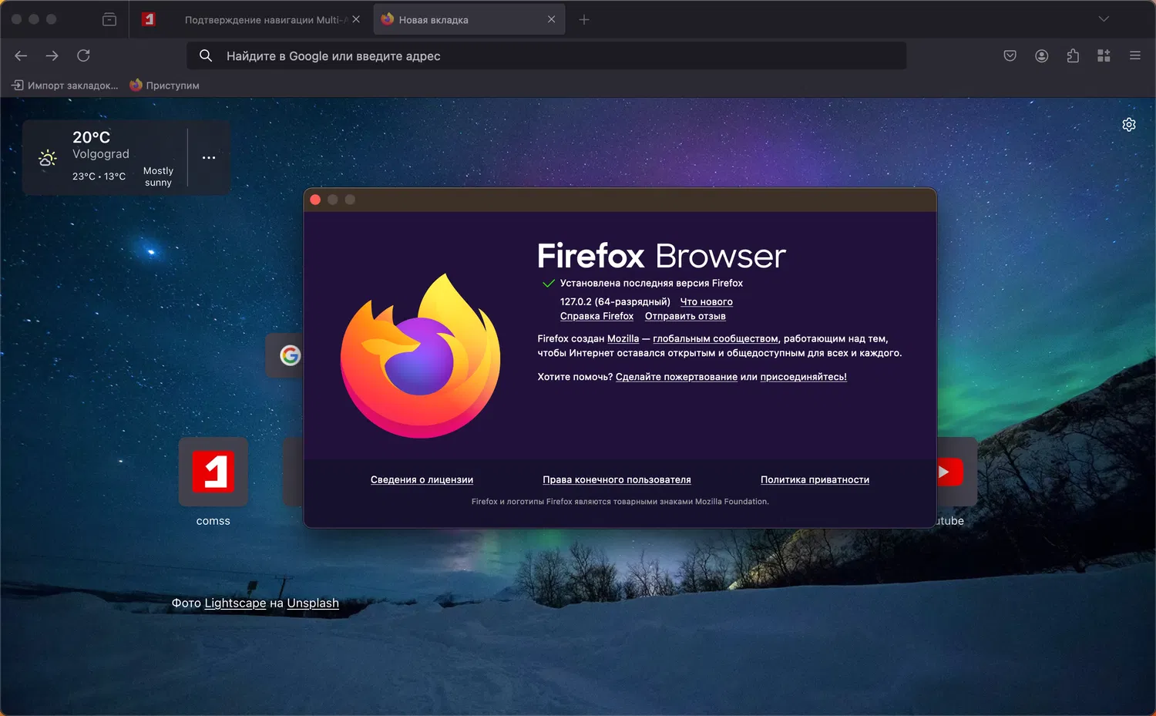Open the Приступим bookmark
The image size is (1156, 716).
pos(164,86)
